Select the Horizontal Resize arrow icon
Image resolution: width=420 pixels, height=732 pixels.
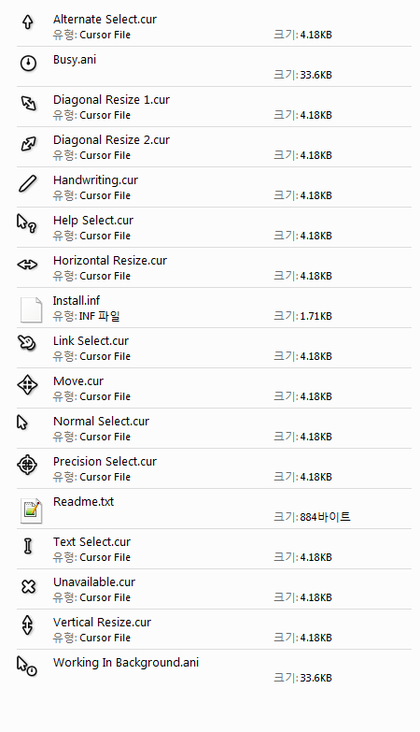27,265
